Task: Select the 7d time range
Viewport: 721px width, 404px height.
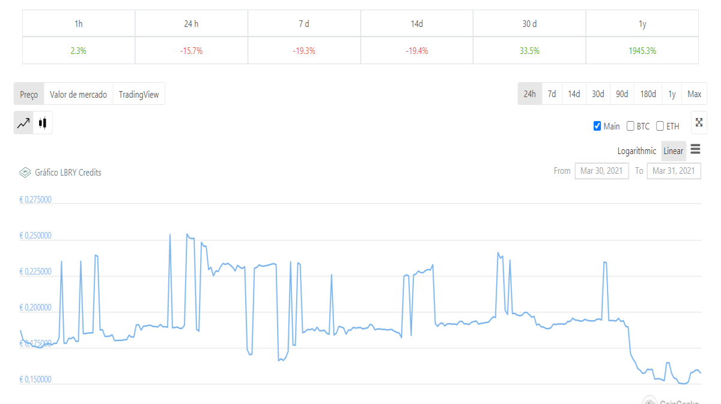Action: click(x=552, y=94)
